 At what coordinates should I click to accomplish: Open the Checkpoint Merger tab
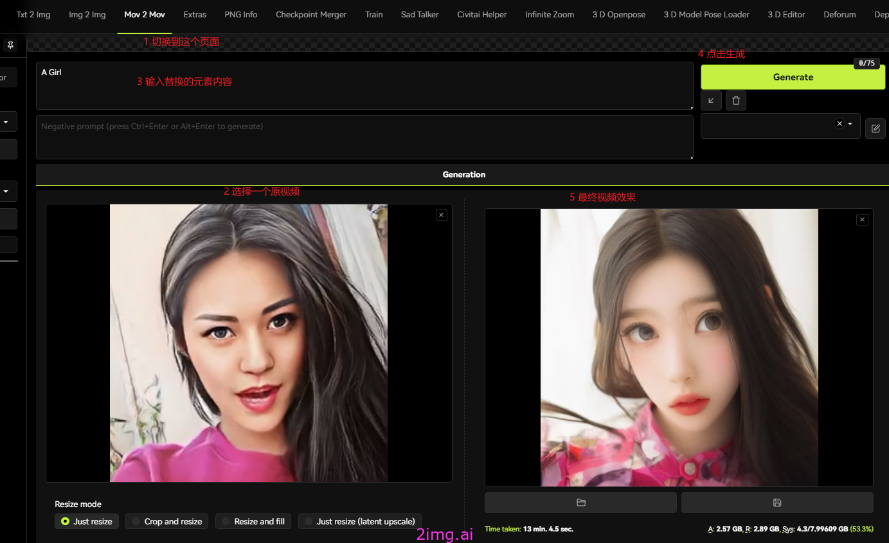(311, 15)
